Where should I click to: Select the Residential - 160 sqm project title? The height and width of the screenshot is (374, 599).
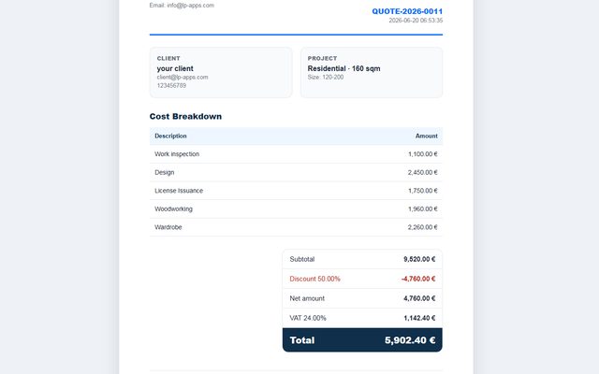(x=343, y=68)
